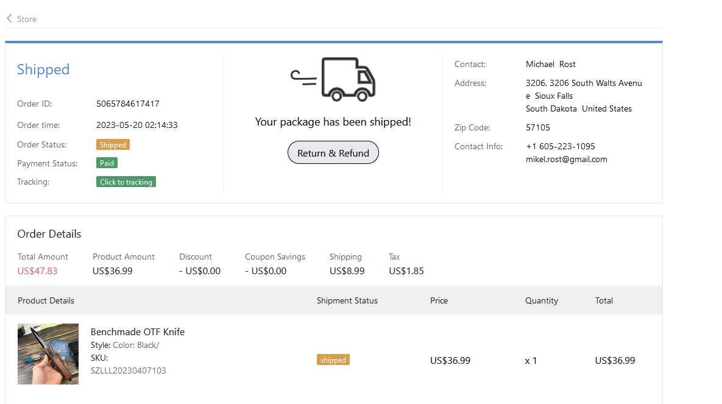Click the email mikel.rost@gmail.com
Screen dimensions: 722x404
click(x=567, y=159)
